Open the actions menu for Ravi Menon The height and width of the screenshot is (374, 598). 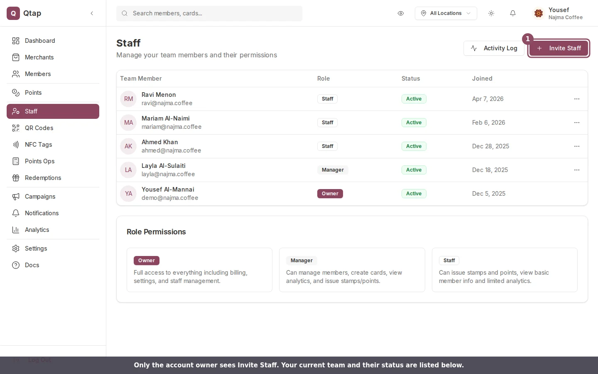577,99
